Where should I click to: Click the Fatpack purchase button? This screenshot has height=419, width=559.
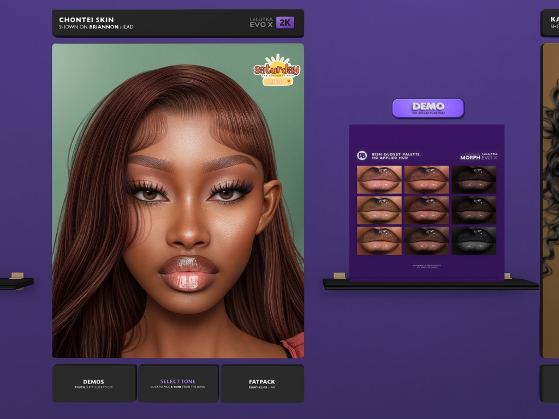[x=262, y=384]
